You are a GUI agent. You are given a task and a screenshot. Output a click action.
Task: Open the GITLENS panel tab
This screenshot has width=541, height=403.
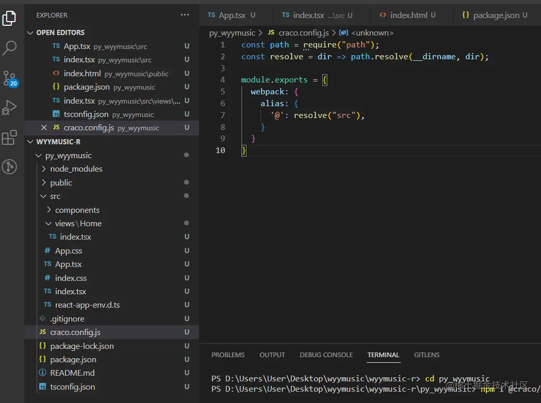427,355
